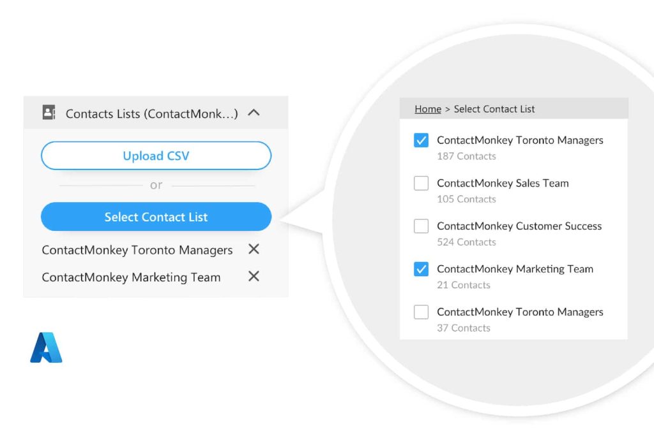Remove ContactMonkey Marketing Team using its X icon
654x438 pixels.
tap(254, 277)
